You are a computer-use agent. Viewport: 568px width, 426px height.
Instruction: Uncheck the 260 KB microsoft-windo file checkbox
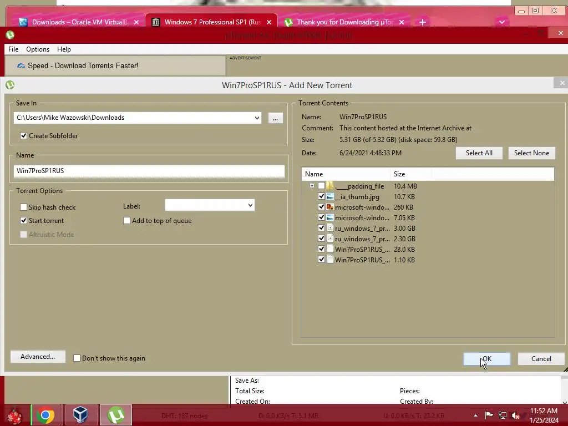(321, 207)
